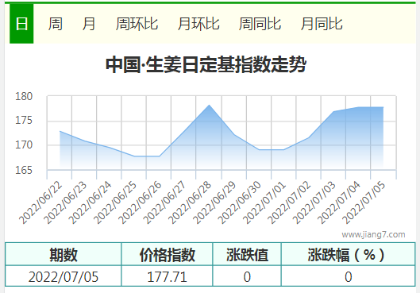The height and width of the screenshot is (293, 420).
Task: Click the 2022/06/28 x-axis date label
Action: (190, 202)
